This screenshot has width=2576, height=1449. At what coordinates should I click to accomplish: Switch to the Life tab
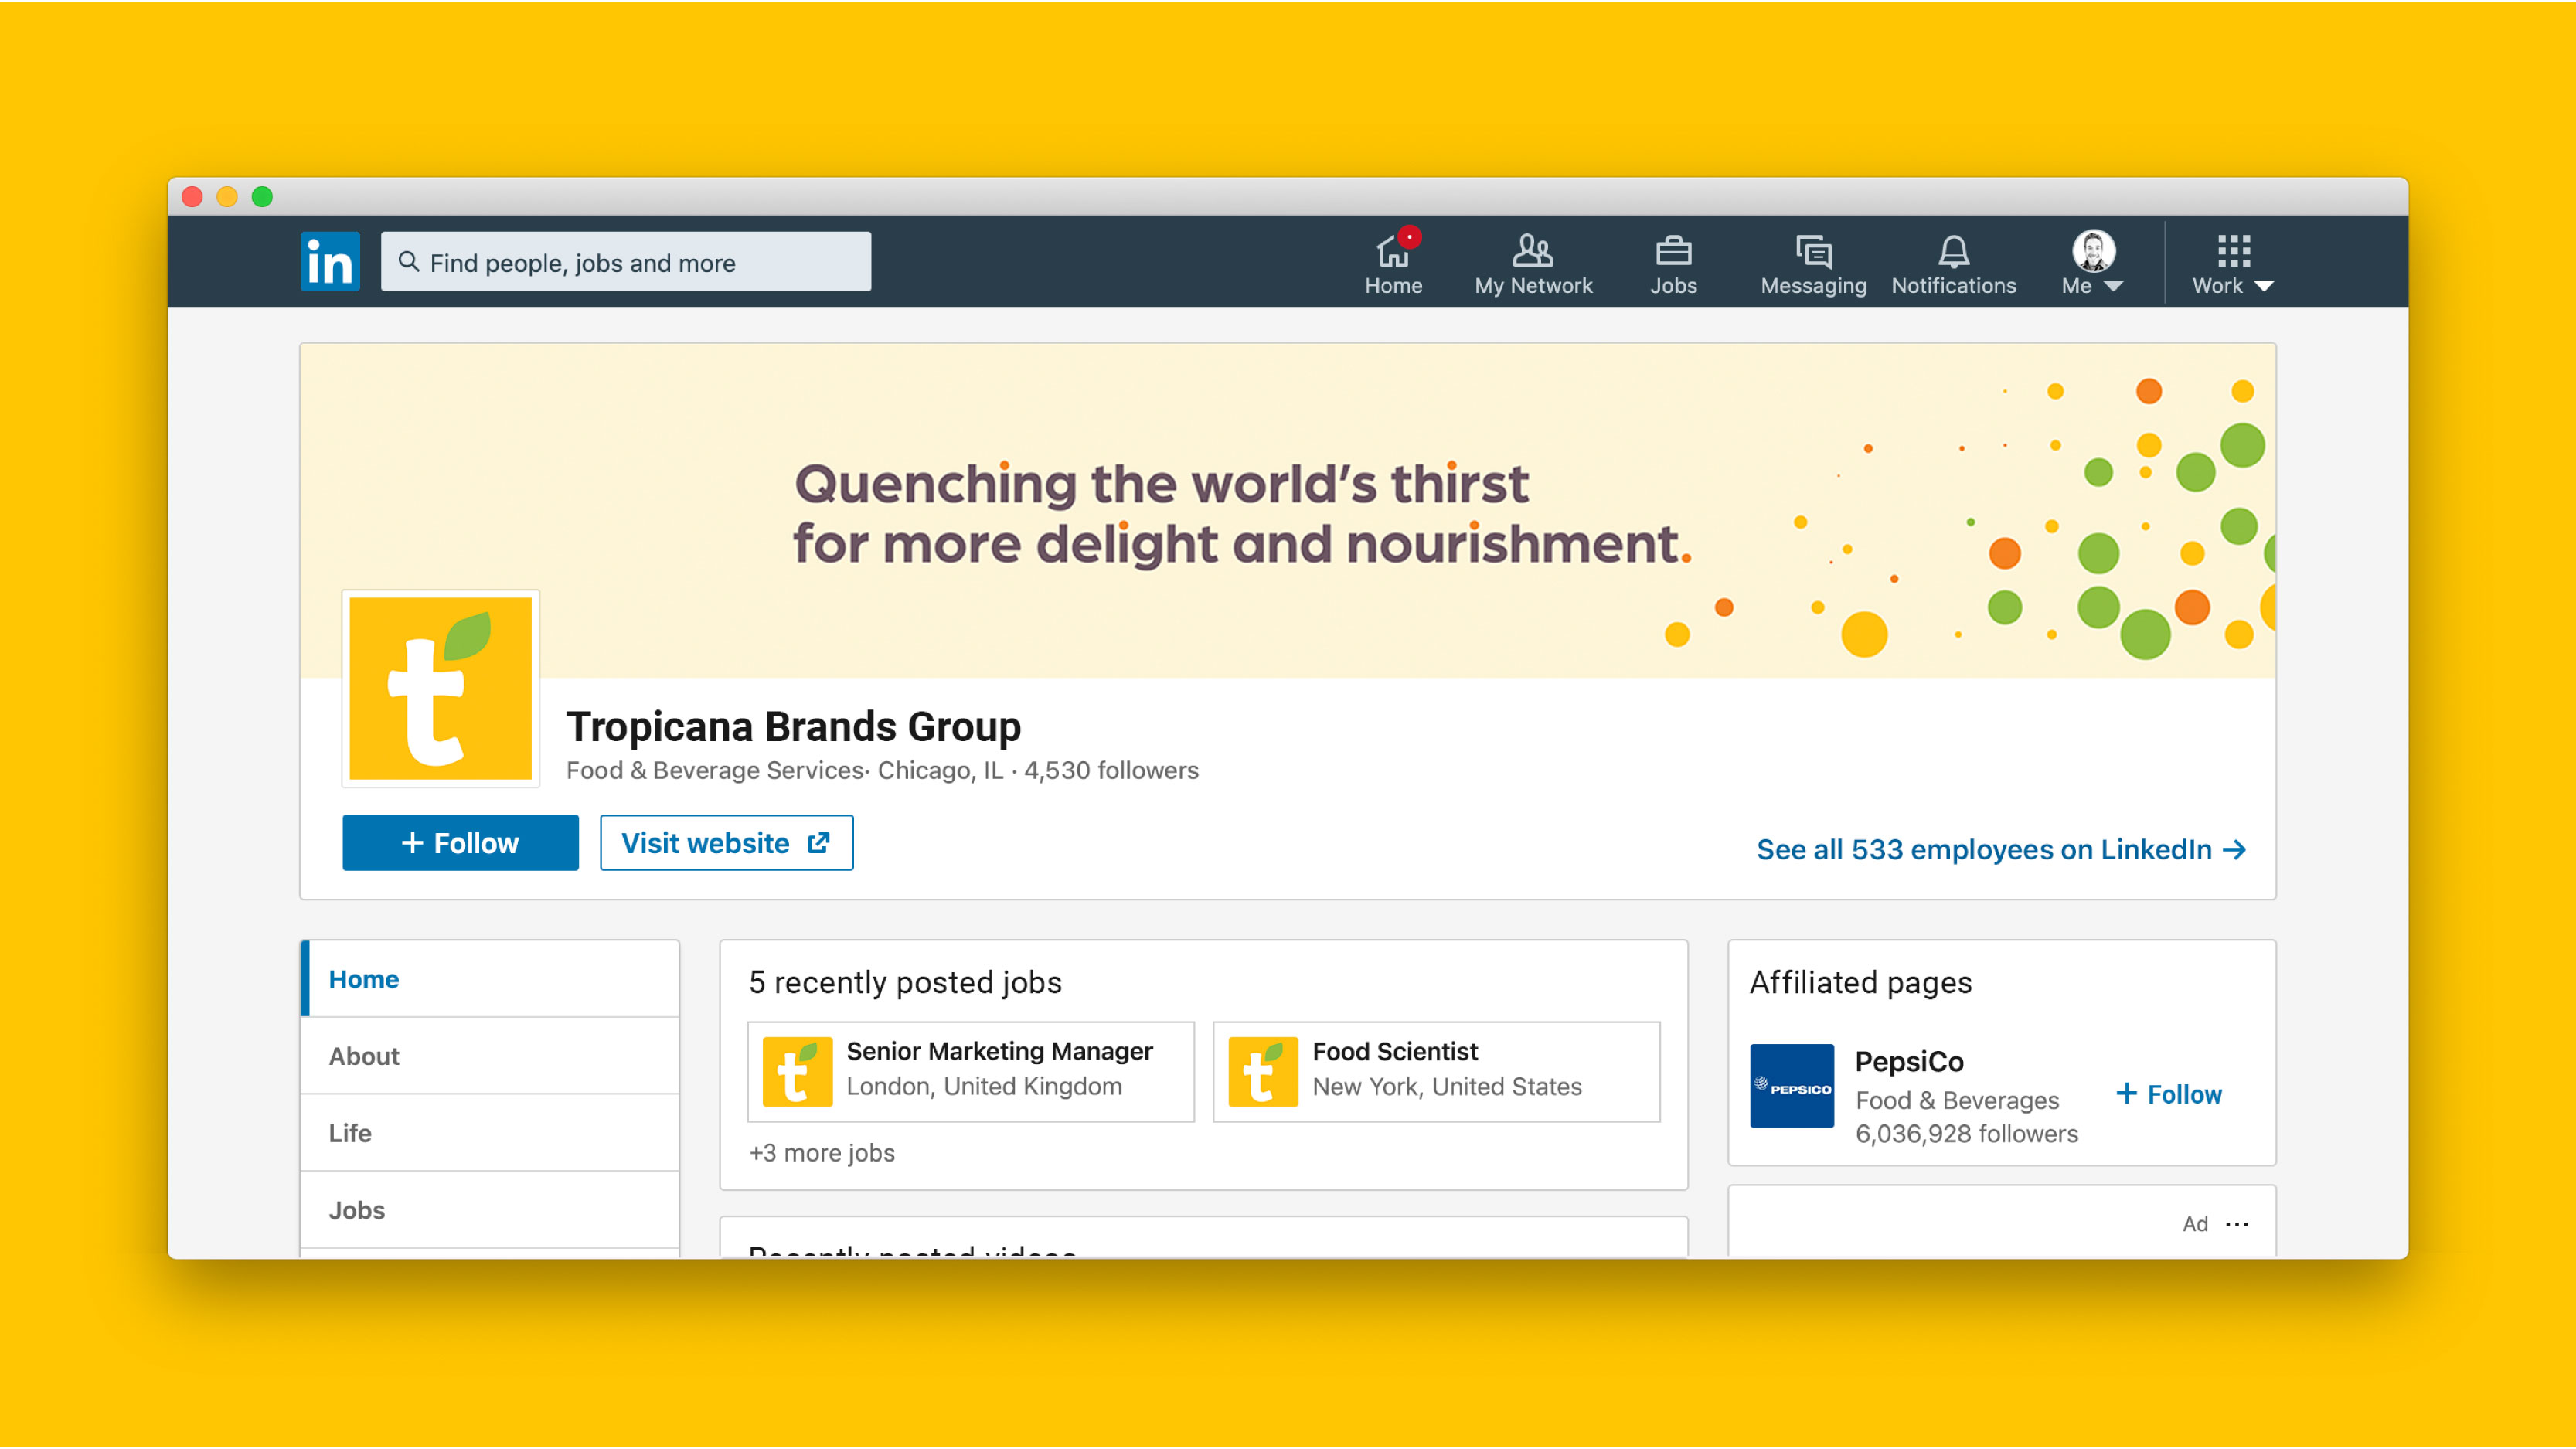coord(350,1133)
